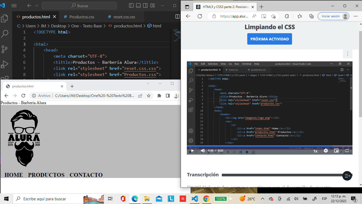Open Chrome tab search dropdown arrow
This screenshot has width=362, height=204.
click(x=148, y=83)
